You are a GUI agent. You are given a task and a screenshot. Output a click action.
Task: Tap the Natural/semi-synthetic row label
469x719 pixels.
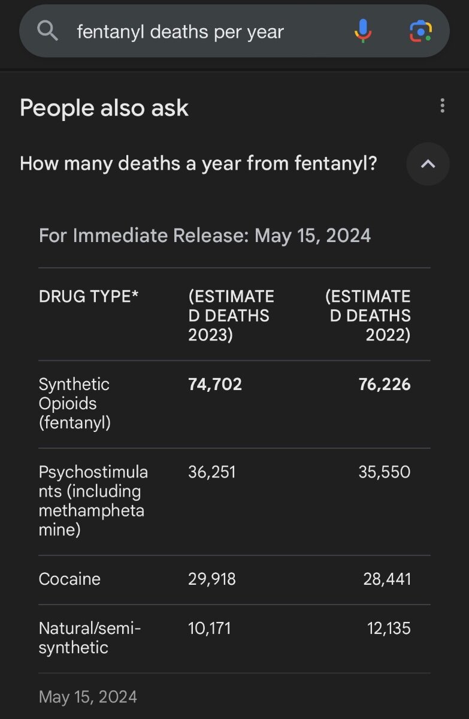(x=90, y=638)
